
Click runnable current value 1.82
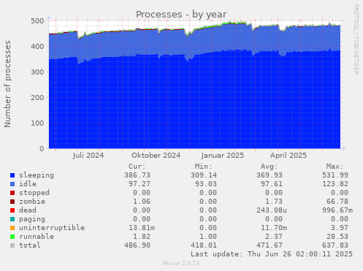[142, 237]
